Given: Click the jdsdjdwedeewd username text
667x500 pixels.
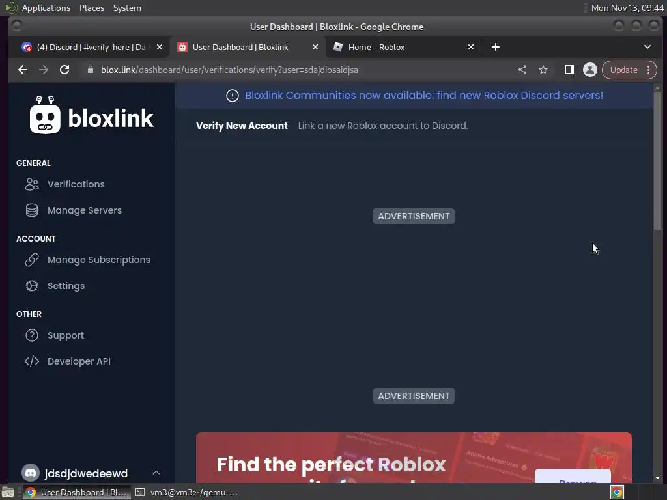Looking at the screenshot, I should pos(87,473).
